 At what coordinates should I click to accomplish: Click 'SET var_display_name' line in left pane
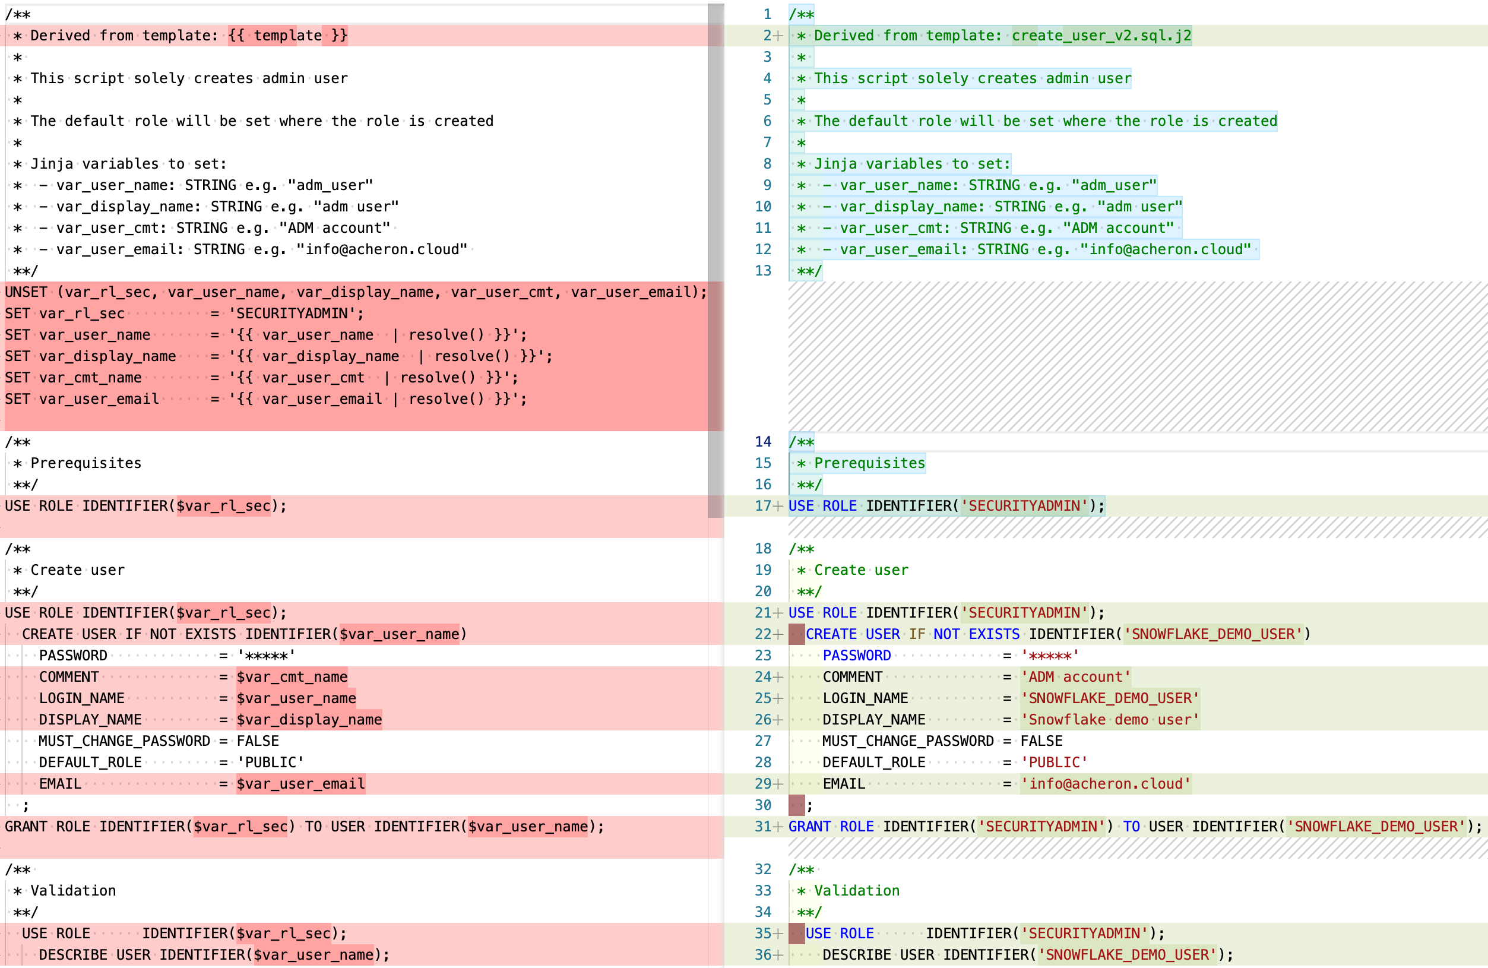click(x=279, y=356)
